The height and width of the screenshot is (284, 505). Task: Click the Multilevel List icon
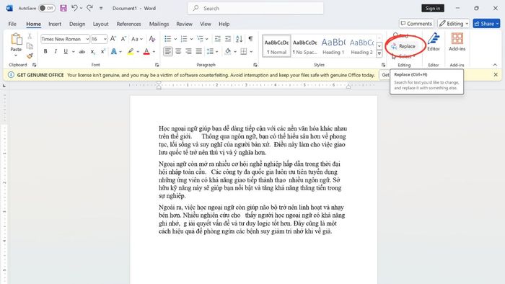point(200,39)
